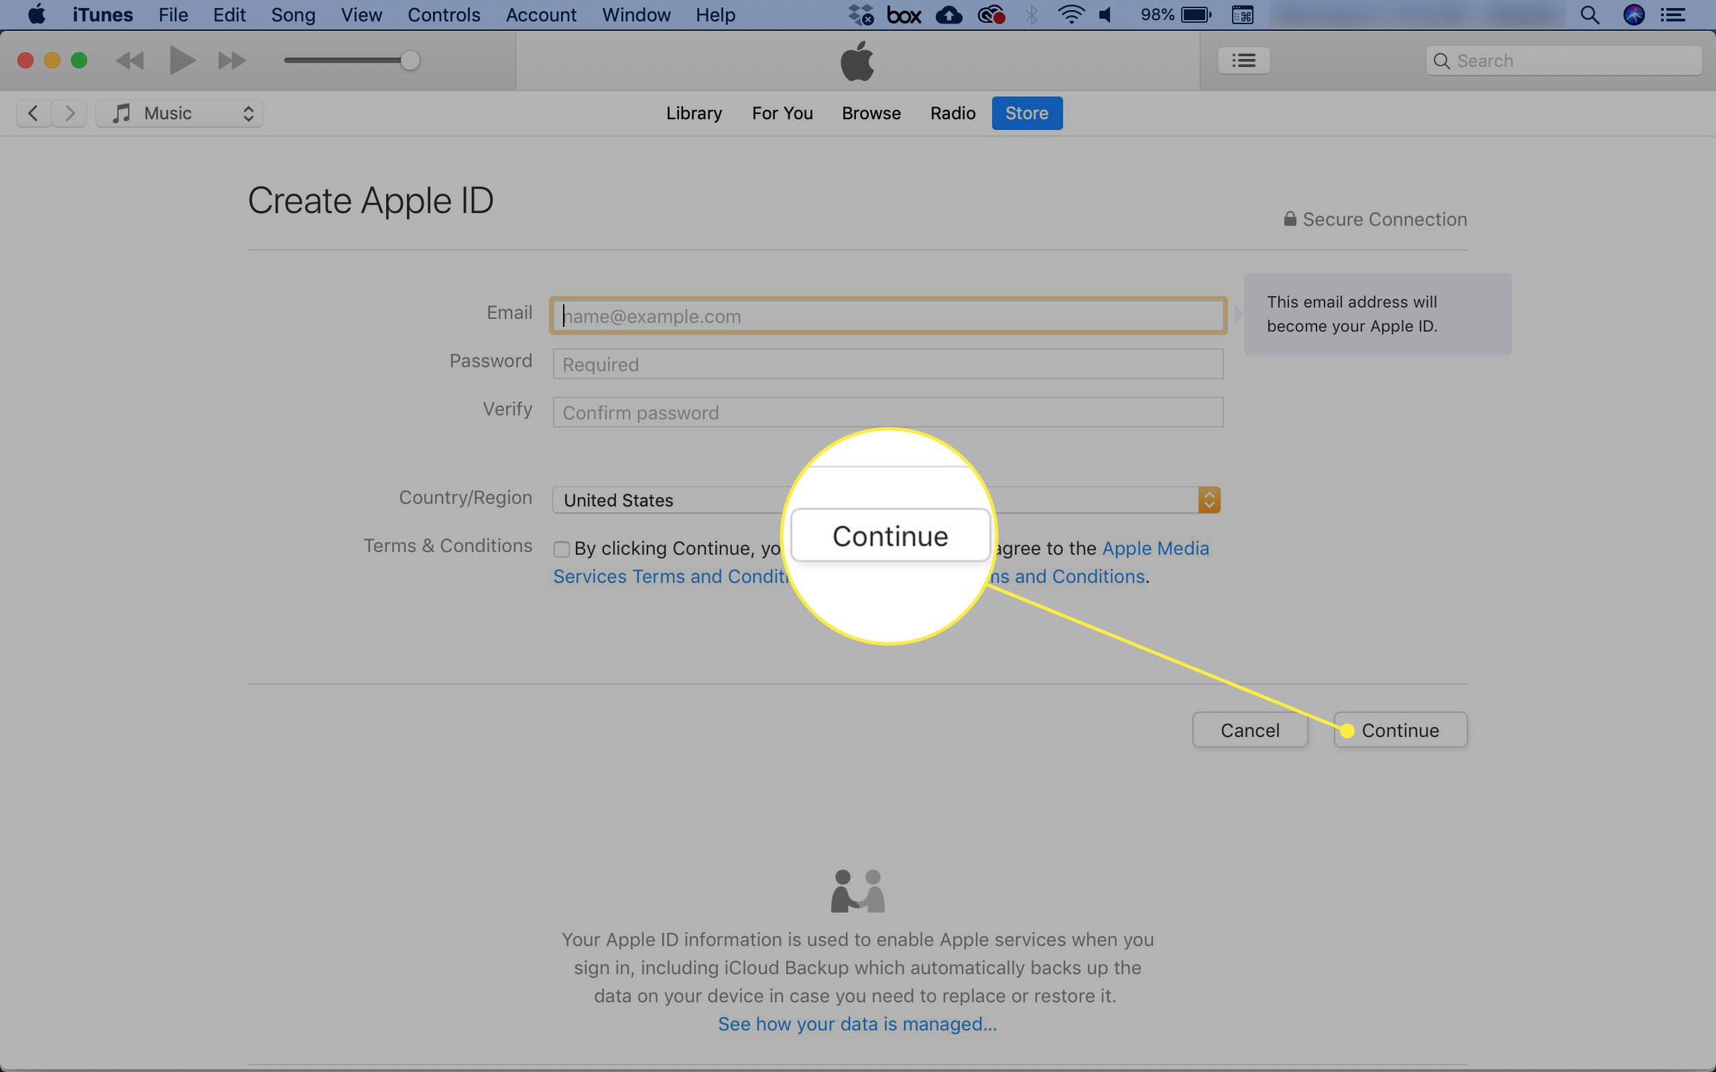The height and width of the screenshot is (1072, 1716).
Task: Click the play button
Action: tap(182, 60)
